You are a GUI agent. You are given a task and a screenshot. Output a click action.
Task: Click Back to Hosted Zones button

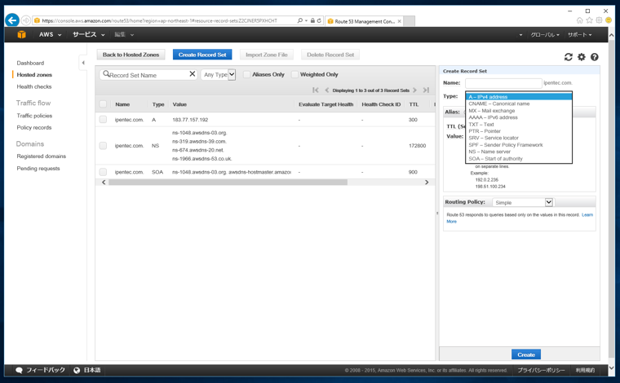click(x=131, y=55)
